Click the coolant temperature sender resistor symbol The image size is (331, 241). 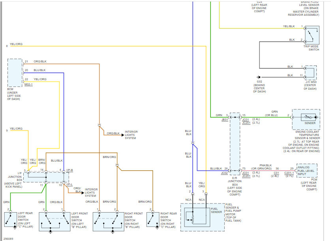coord(309,117)
